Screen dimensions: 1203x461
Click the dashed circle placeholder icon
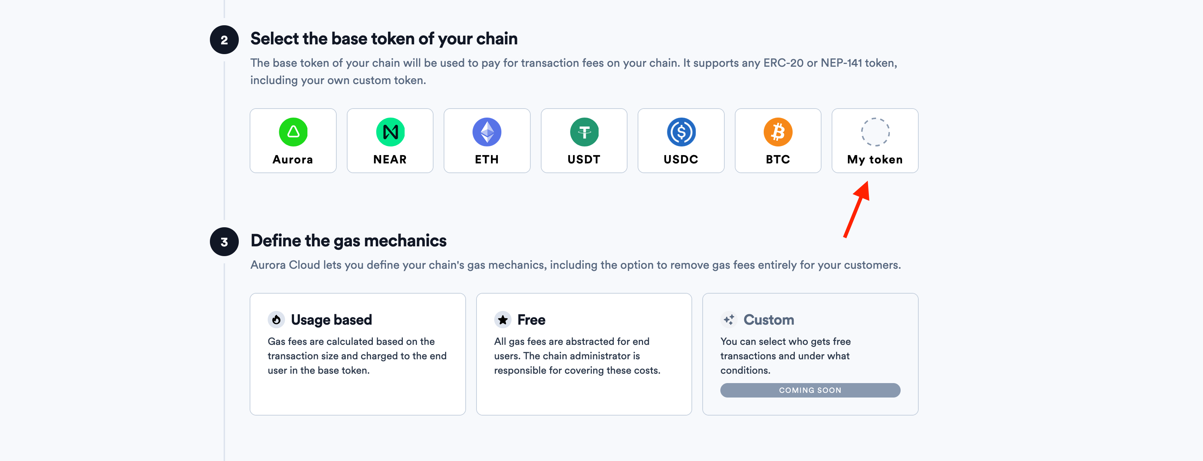[875, 132]
